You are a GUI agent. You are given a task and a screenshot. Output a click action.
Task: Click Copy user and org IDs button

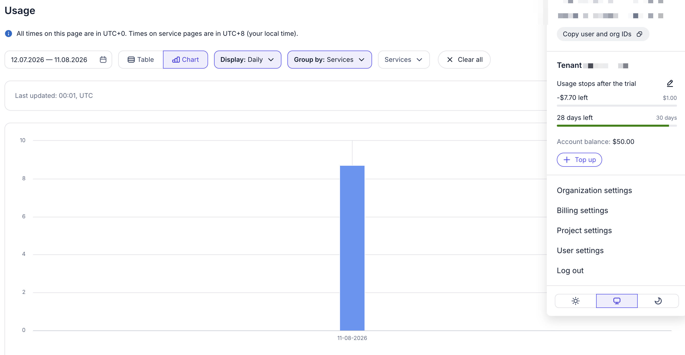click(603, 34)
